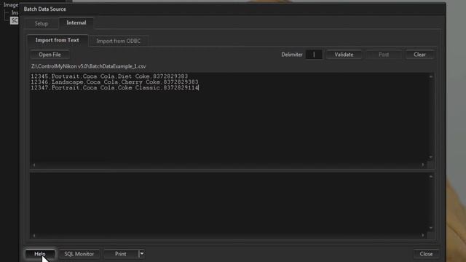This screenshot has width=466, height=262.
Task: Click the Print button
Action: tap(121, 254)
